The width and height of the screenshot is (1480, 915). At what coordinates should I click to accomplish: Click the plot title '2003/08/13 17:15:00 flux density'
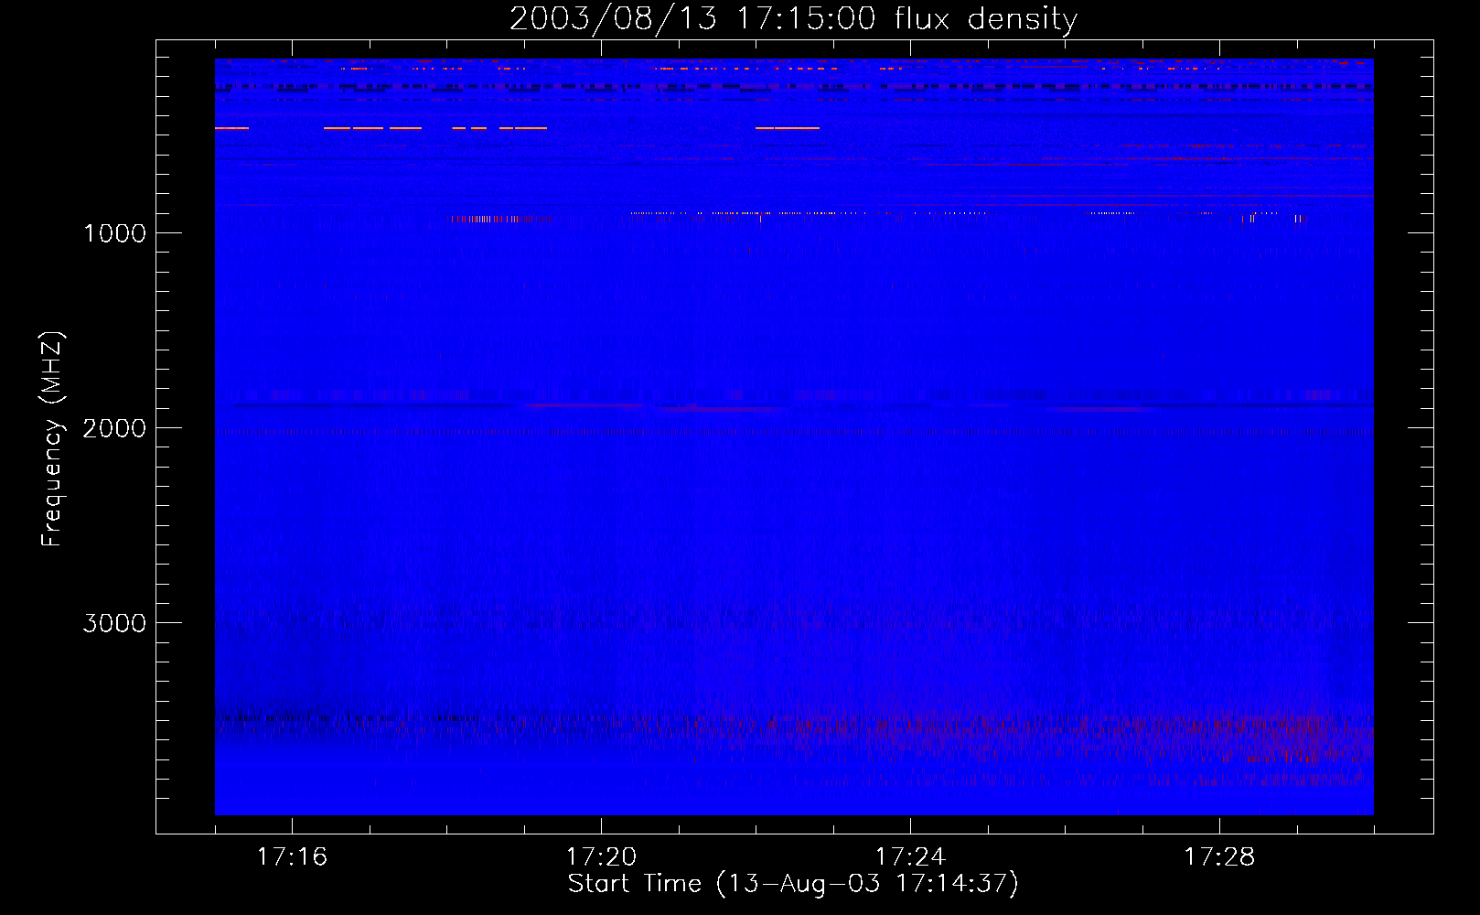(793, 19)
